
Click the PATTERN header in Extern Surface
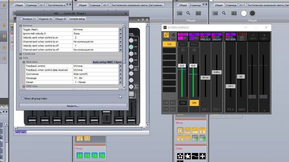[231, 37]
